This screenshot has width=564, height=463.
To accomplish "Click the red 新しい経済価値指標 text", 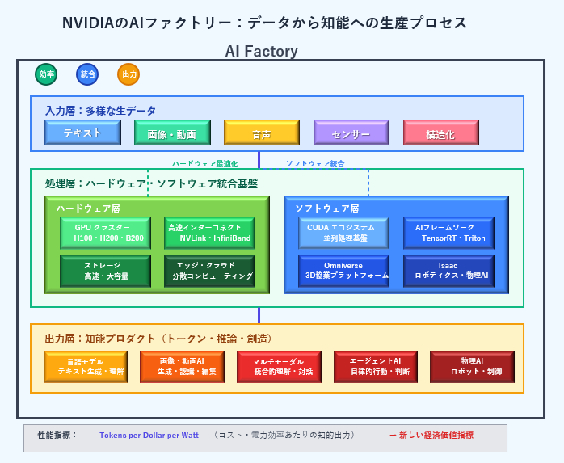I will point(431,436).
